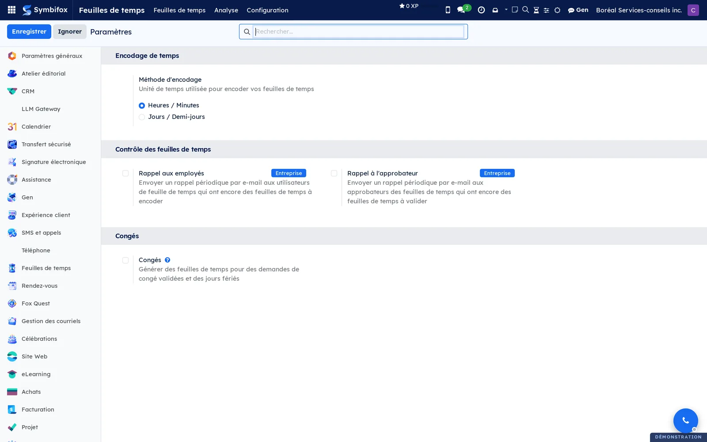The image size is (707, 442).
Task: Select Expérience client icon in sidebar
Action: pos(12,215)
